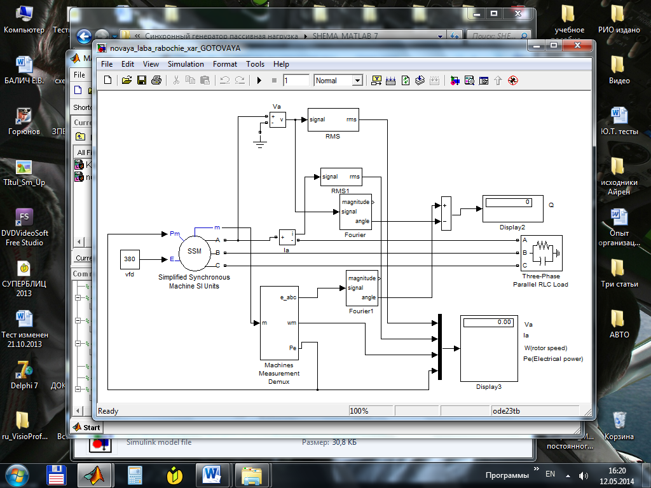Select the Three-Phase Parallel RLC Load block
Viewport: 651px width, 488px height.
[542, 253]
